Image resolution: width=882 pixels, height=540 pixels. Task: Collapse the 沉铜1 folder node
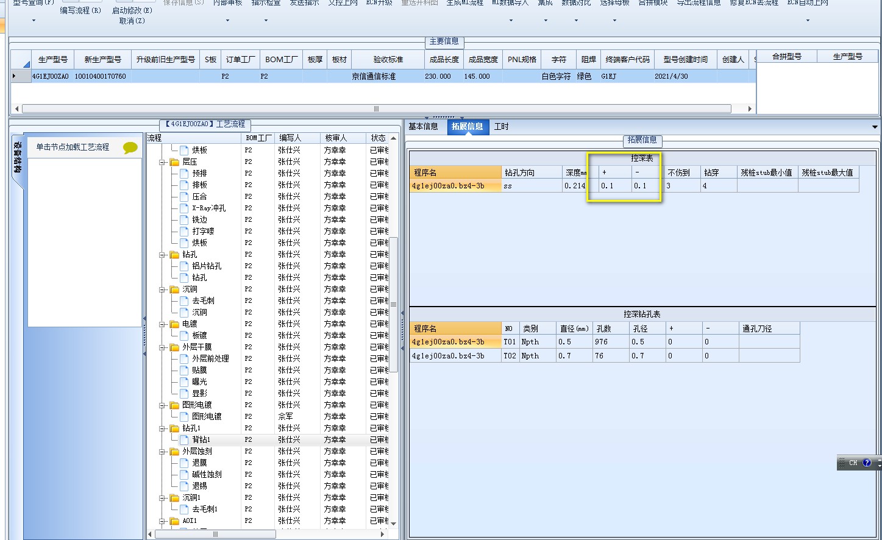tap(163, 498)
